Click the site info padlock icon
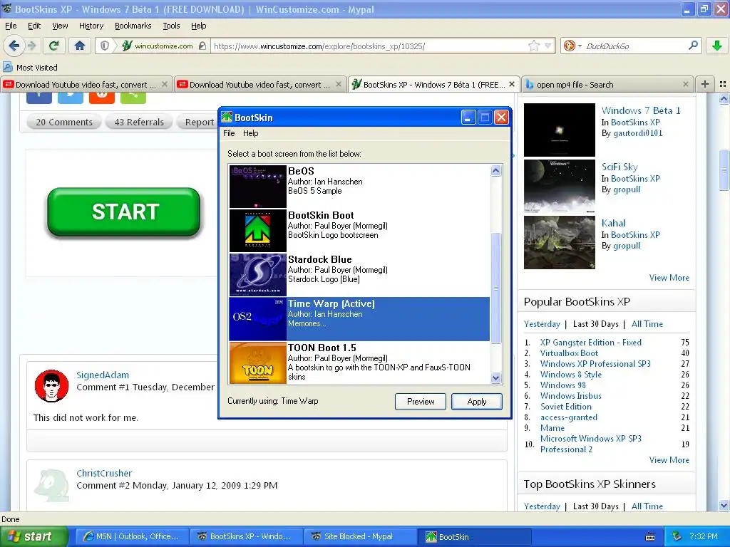Image resolution: width=730 pixels, height=547 pixels. pyautogui.click(x=202, y=46)
